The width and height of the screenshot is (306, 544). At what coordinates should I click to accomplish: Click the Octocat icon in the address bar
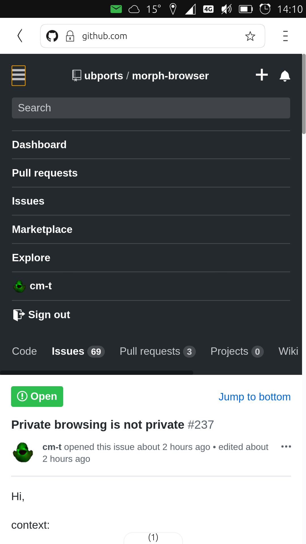point(53,36)
